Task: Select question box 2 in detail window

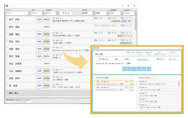Action: point(129,69)
